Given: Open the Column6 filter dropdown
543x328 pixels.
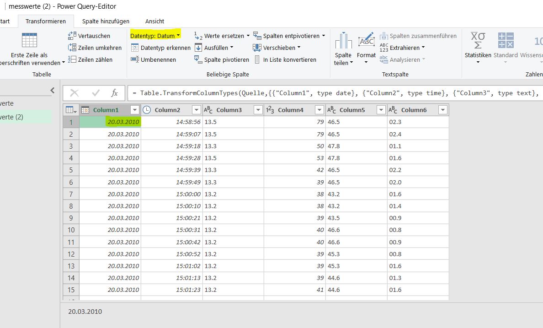Looking at the screenshot, I should pyautogui.click(x=442, y=110).
